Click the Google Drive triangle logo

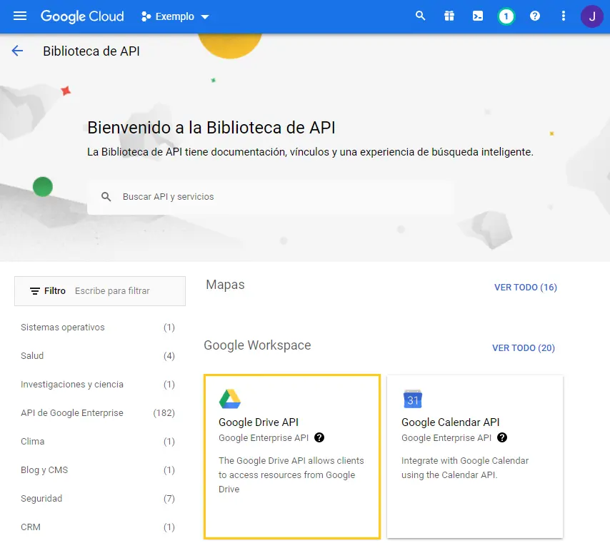click(230, 399)
